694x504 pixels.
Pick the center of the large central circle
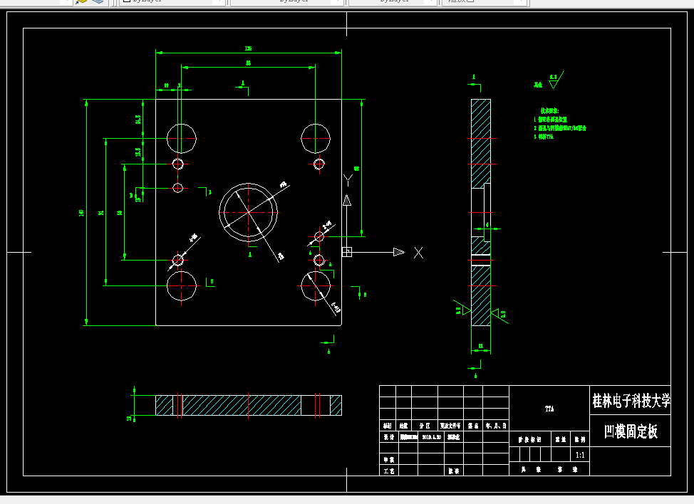click(248, 213)
